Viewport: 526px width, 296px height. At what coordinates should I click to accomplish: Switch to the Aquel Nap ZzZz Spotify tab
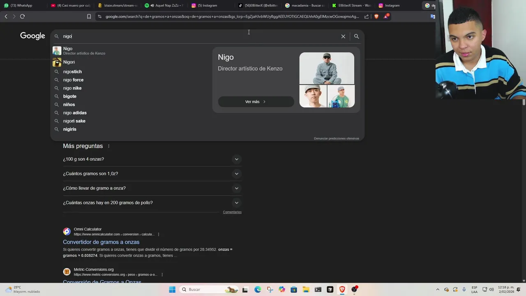click(x=164, y=5)
